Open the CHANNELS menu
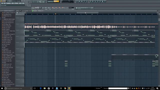 8,3
